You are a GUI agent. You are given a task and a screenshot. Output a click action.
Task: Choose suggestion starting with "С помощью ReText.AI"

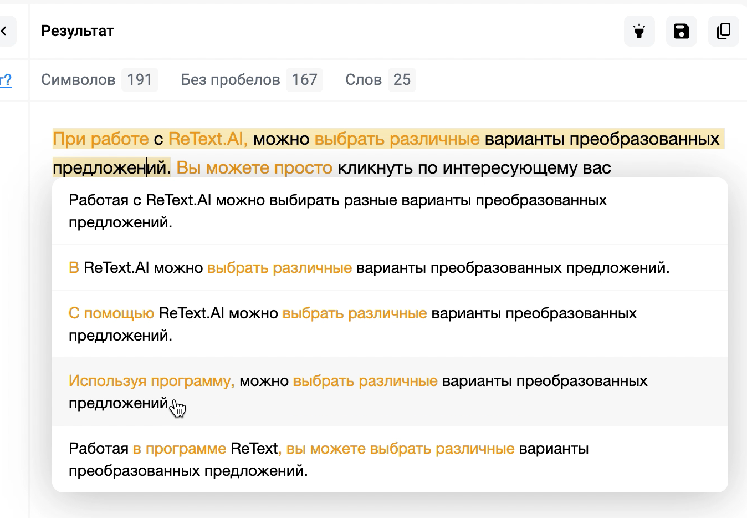click(390, 324)
